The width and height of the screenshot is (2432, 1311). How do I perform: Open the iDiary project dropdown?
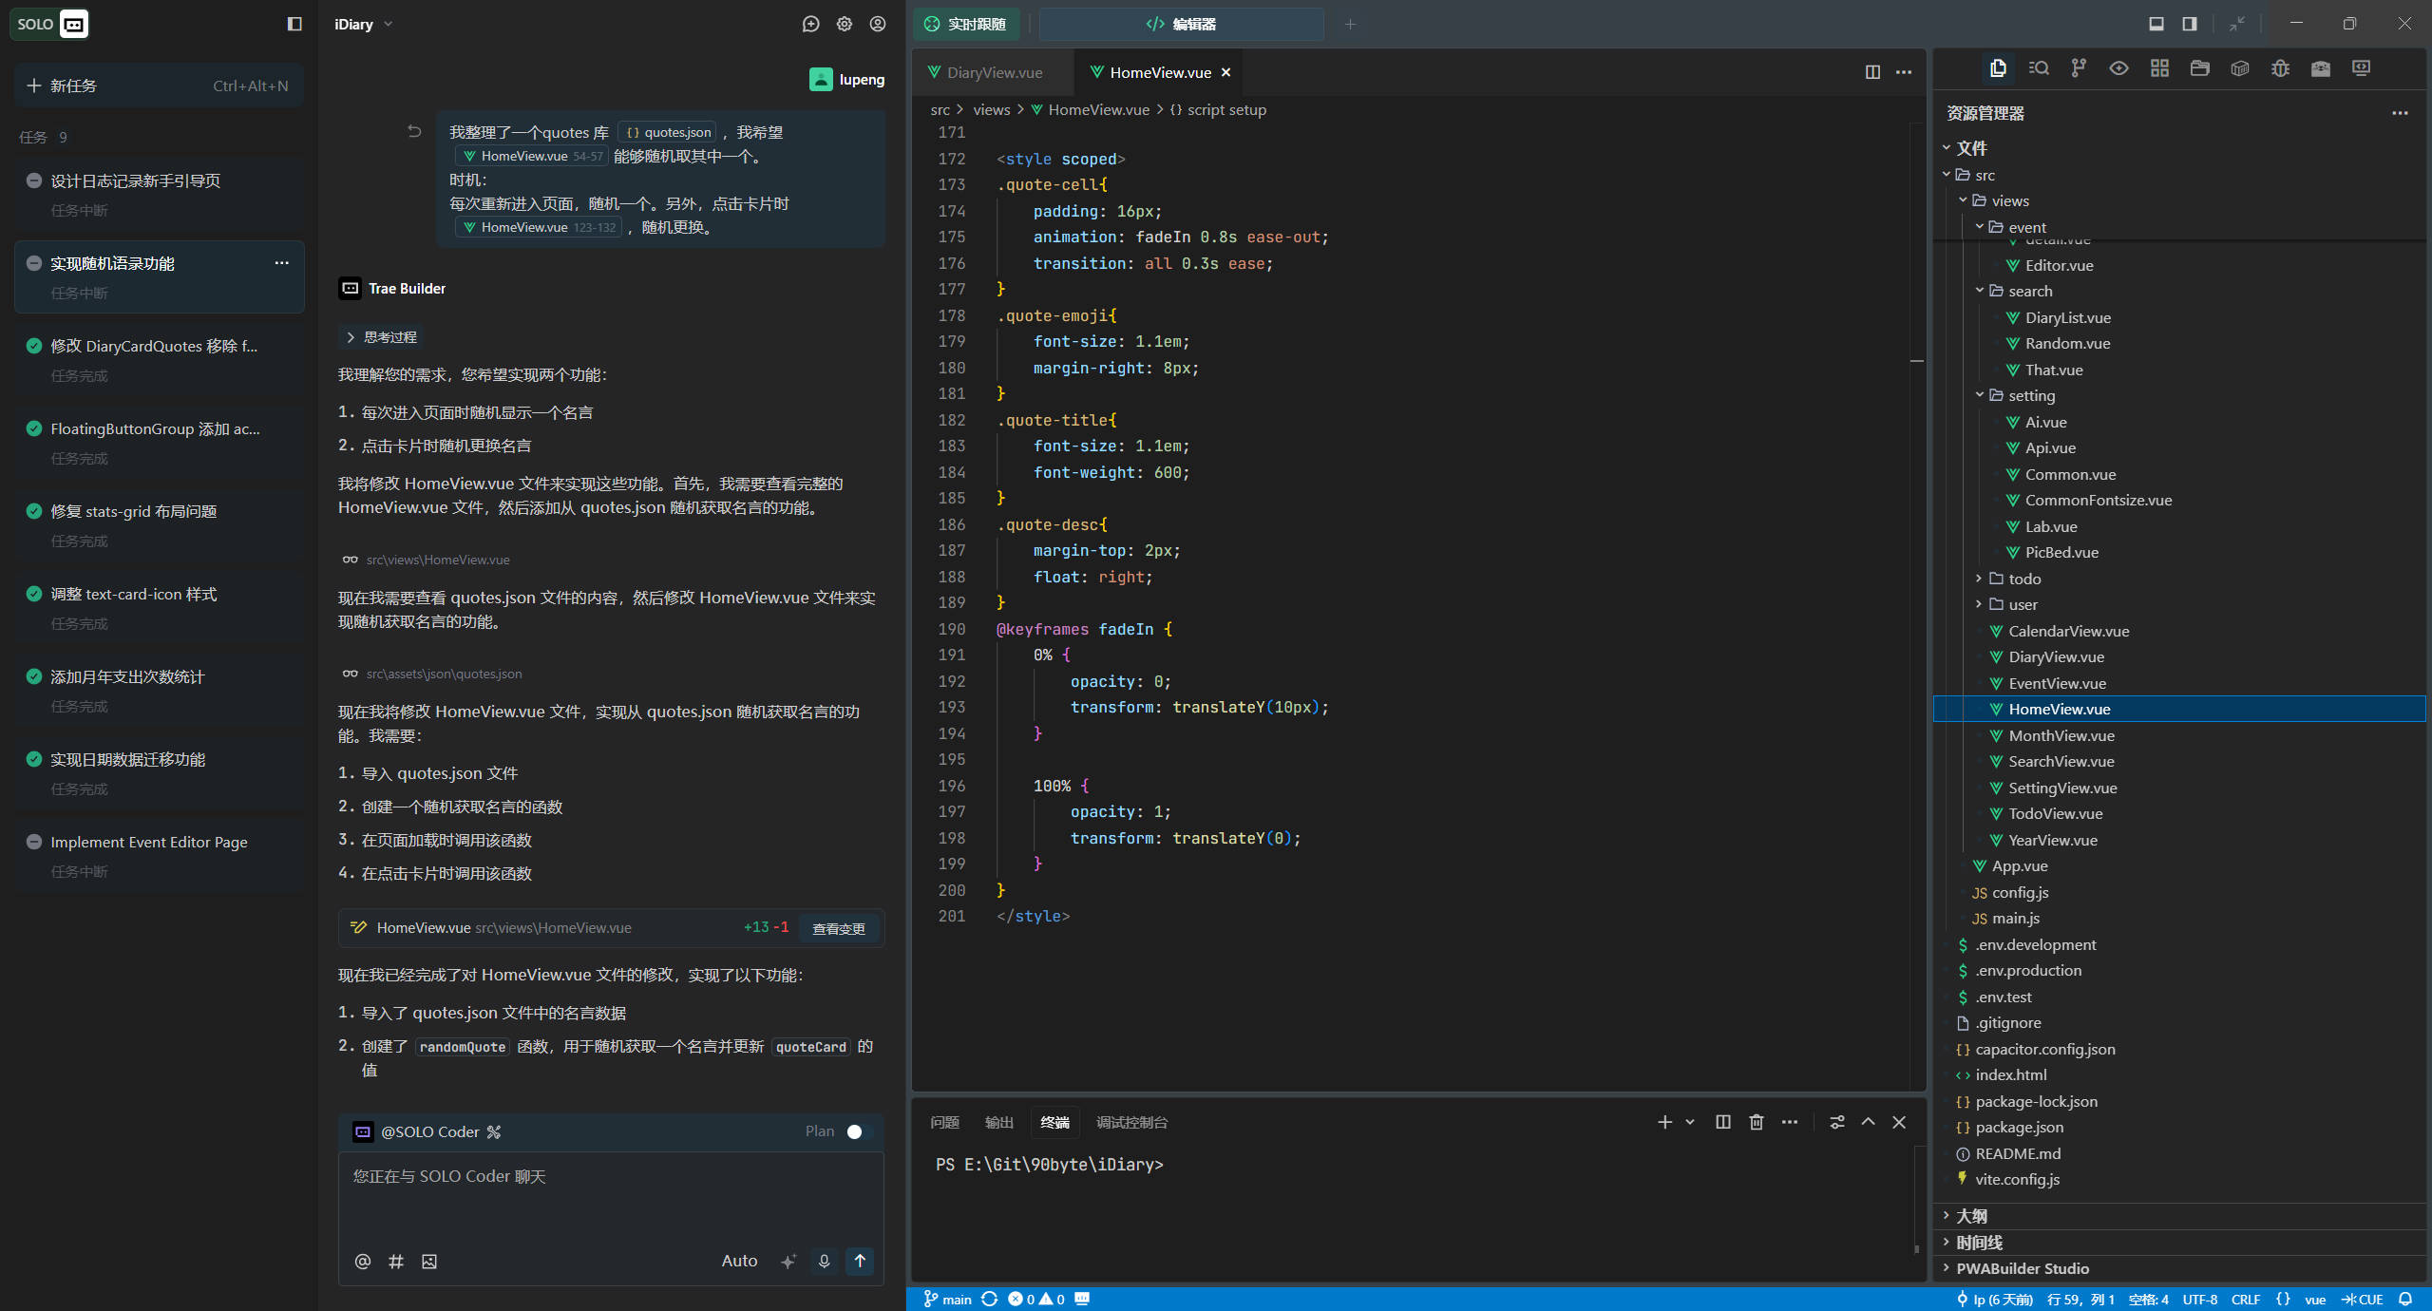coord(363,25)
